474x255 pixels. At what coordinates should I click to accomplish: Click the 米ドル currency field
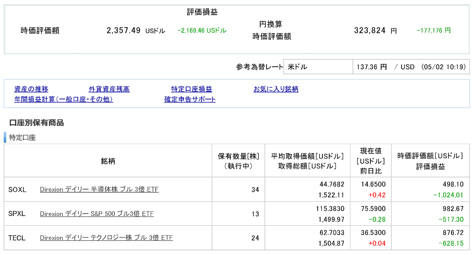[318, 67]
